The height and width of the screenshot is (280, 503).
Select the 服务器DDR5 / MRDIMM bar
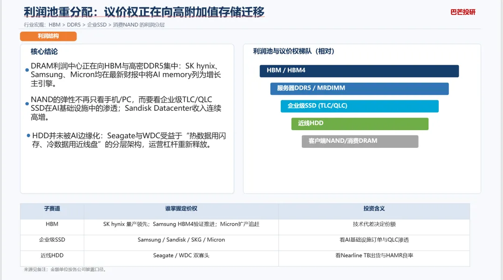(359, 88)
